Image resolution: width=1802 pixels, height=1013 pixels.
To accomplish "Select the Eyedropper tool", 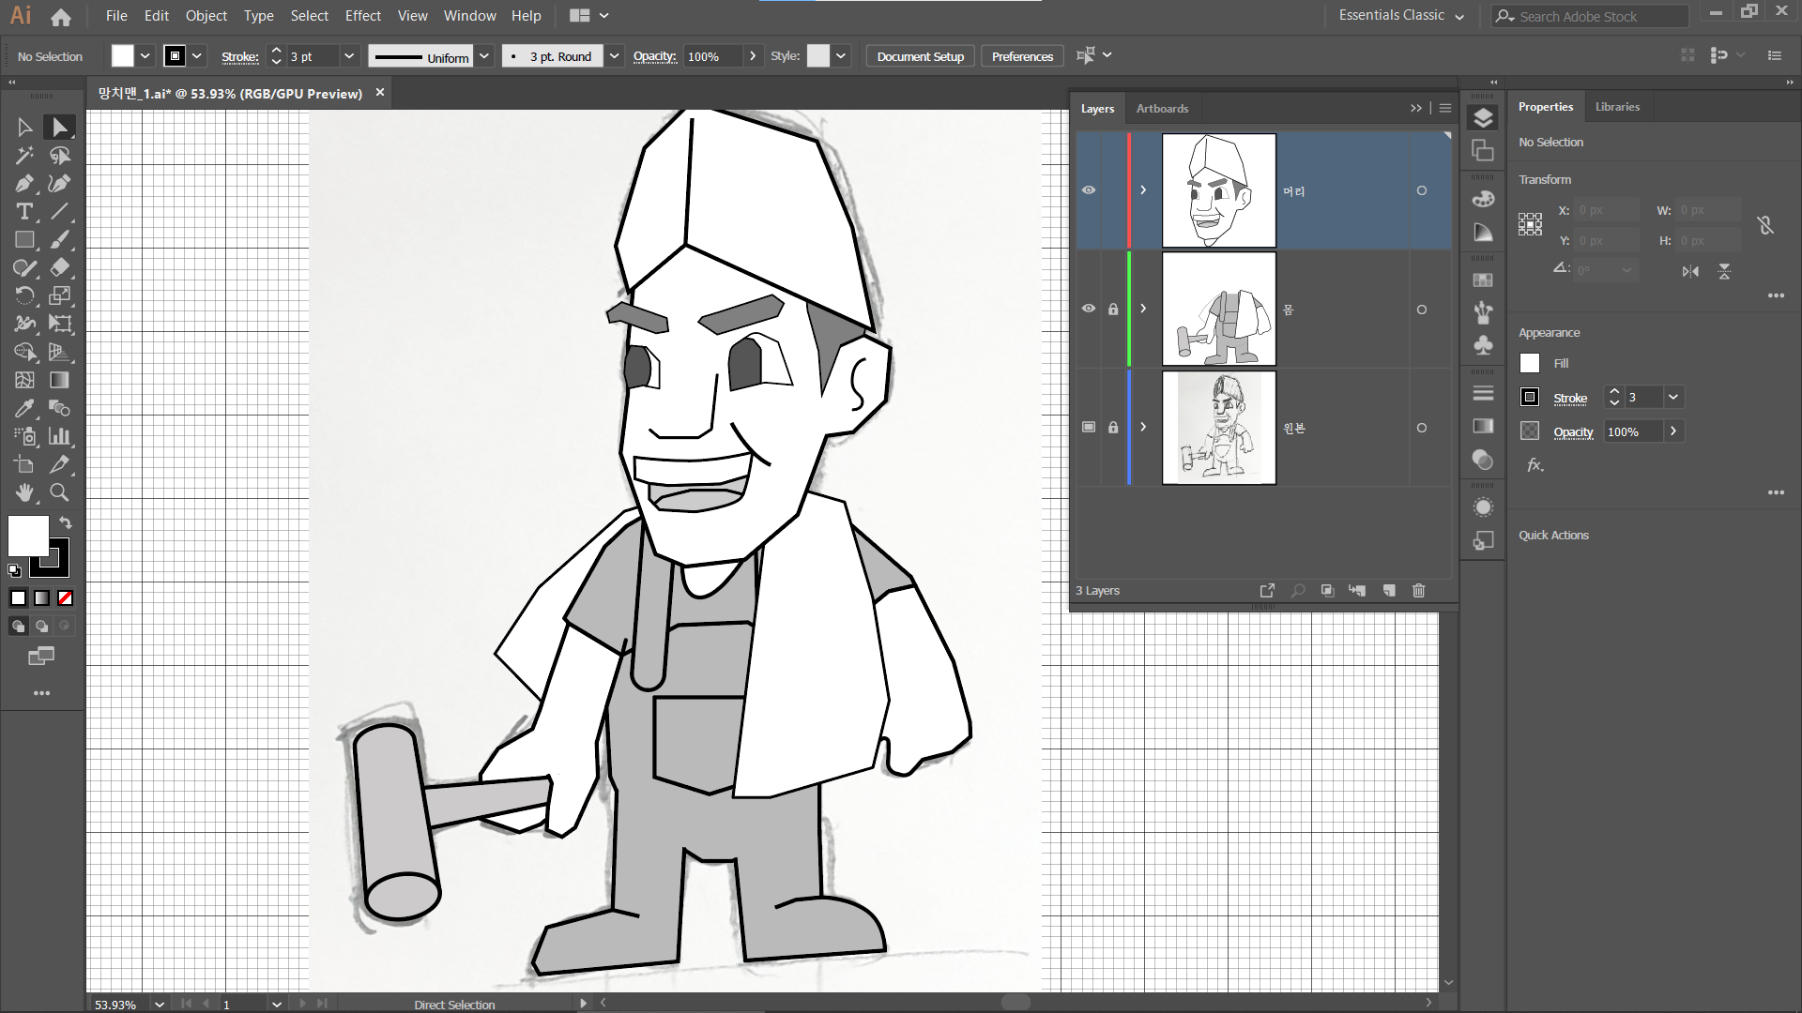I will point(24,409).
